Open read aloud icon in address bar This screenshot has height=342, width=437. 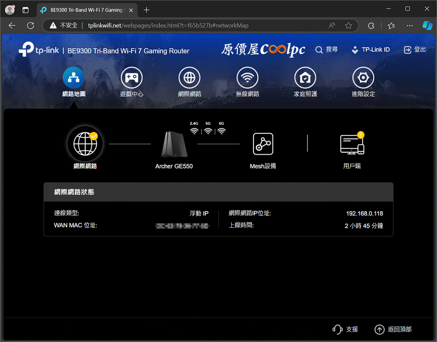(332, 26)
